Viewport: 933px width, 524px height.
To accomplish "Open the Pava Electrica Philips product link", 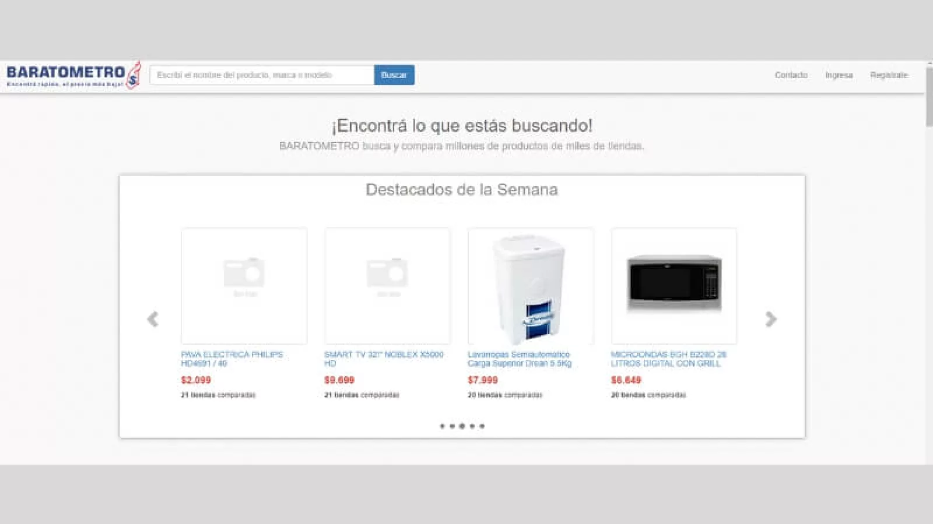I will pyautogui.click(x=232, y=359).
